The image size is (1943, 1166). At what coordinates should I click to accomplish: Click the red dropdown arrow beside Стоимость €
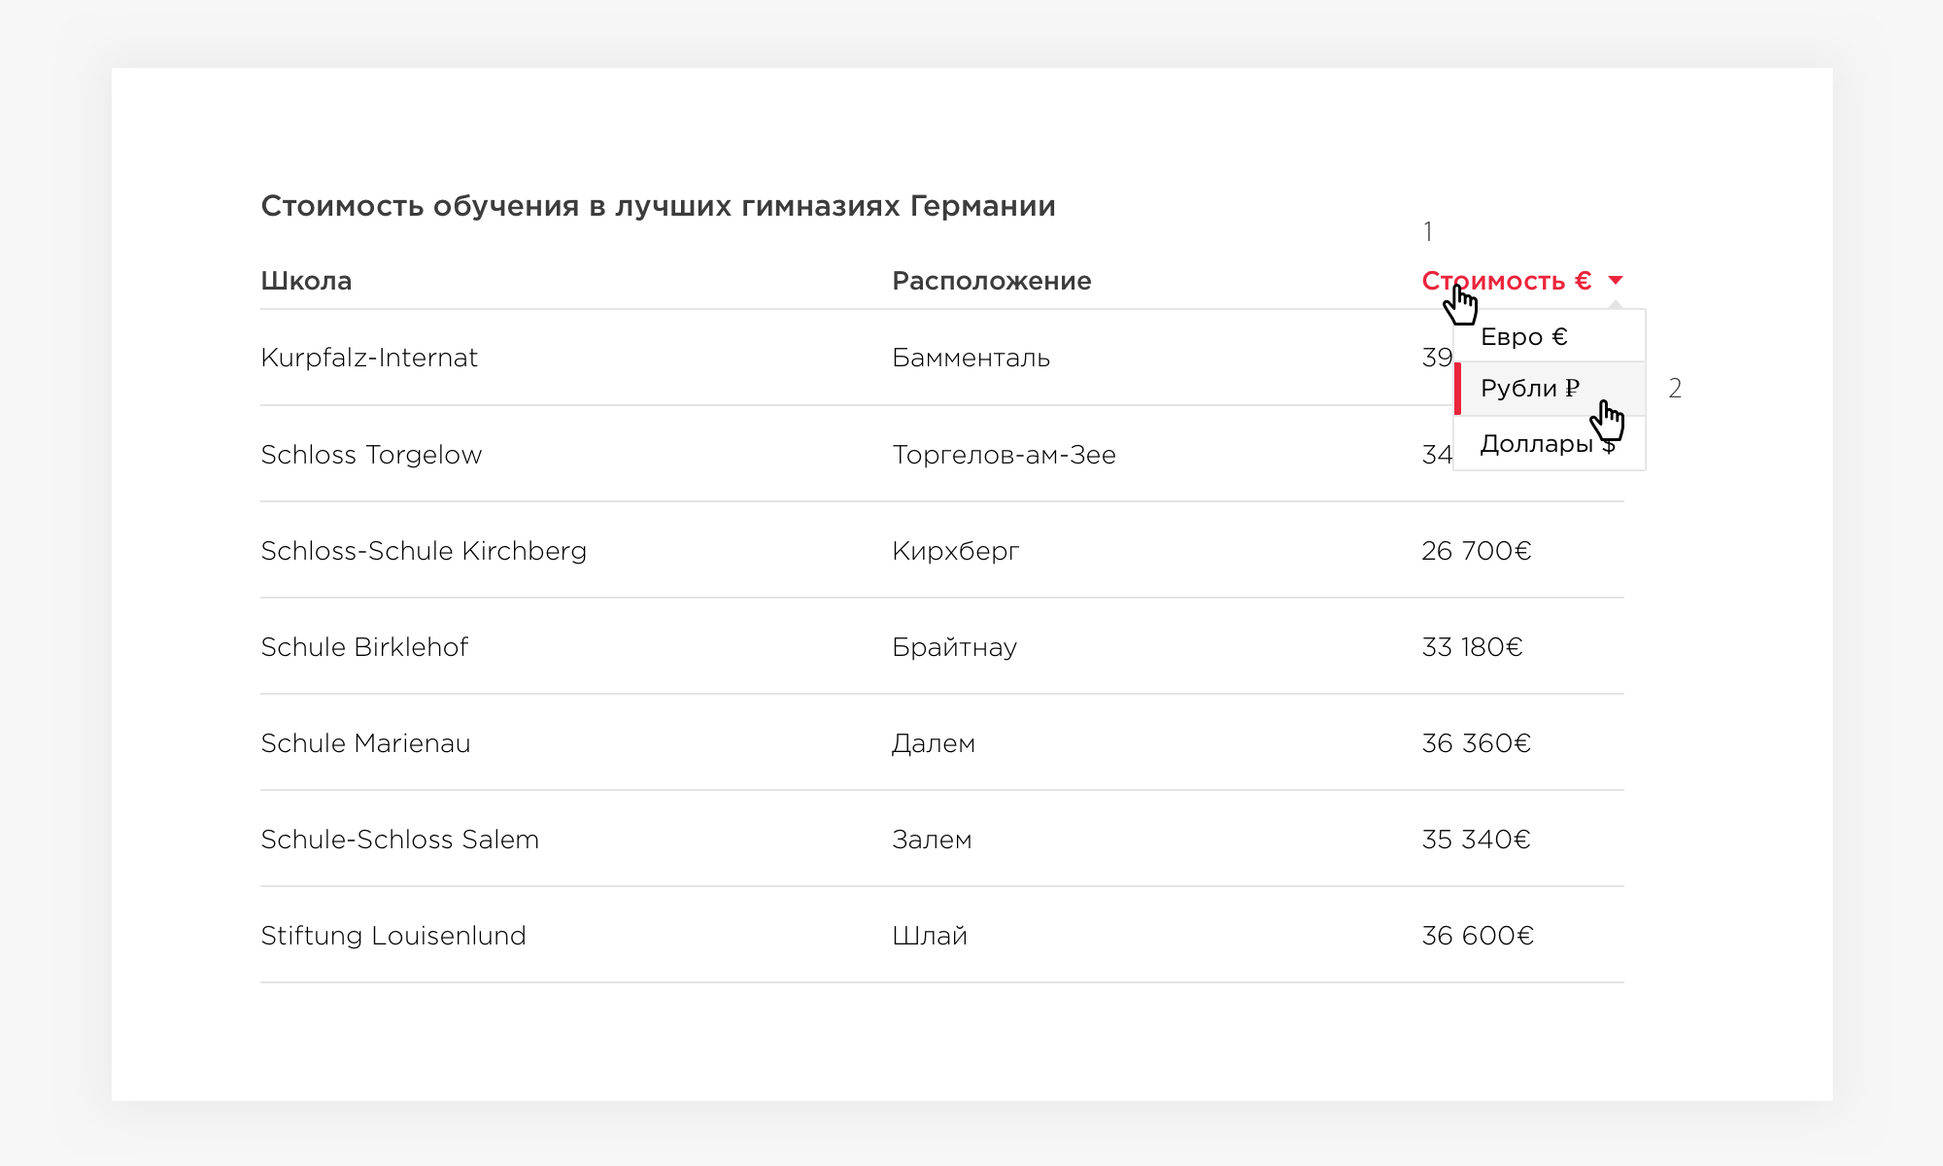(1616, 281)
